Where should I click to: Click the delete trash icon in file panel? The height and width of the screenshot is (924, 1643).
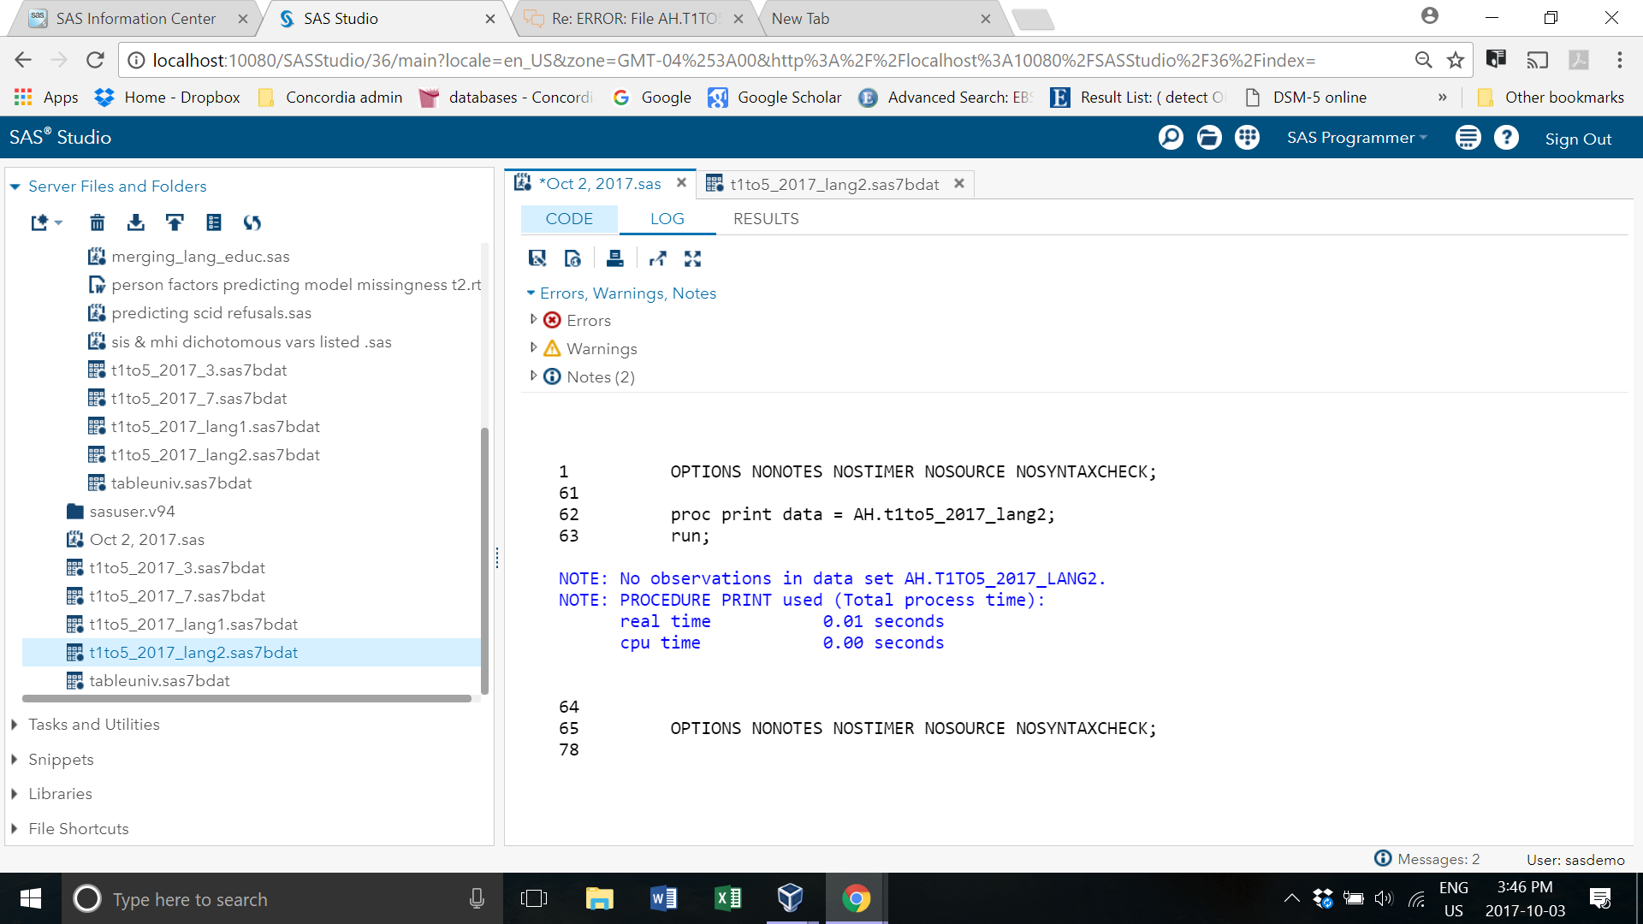click(x=97, y=222)
